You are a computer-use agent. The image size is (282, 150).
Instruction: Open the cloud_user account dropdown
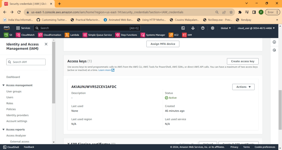256,28
